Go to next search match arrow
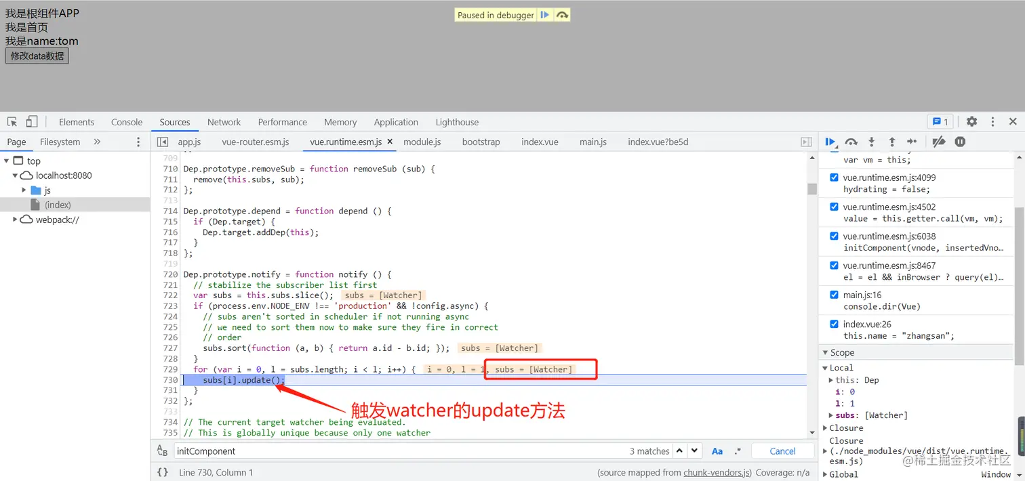Screen dimensions: 1025x481 (x=695, y=451)
